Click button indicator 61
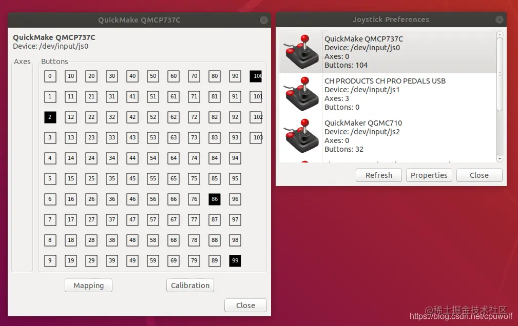Viewport: 518px width, 326px height. (x=174, y=97)
